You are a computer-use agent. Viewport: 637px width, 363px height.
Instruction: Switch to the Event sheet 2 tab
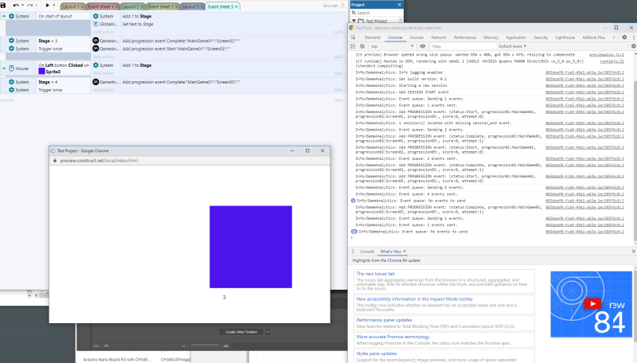[x=161, y=7]
